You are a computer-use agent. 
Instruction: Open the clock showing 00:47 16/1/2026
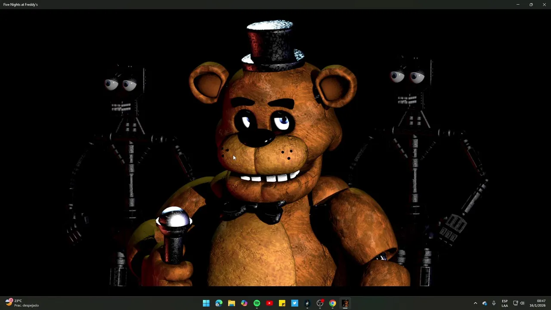(537, 303)
